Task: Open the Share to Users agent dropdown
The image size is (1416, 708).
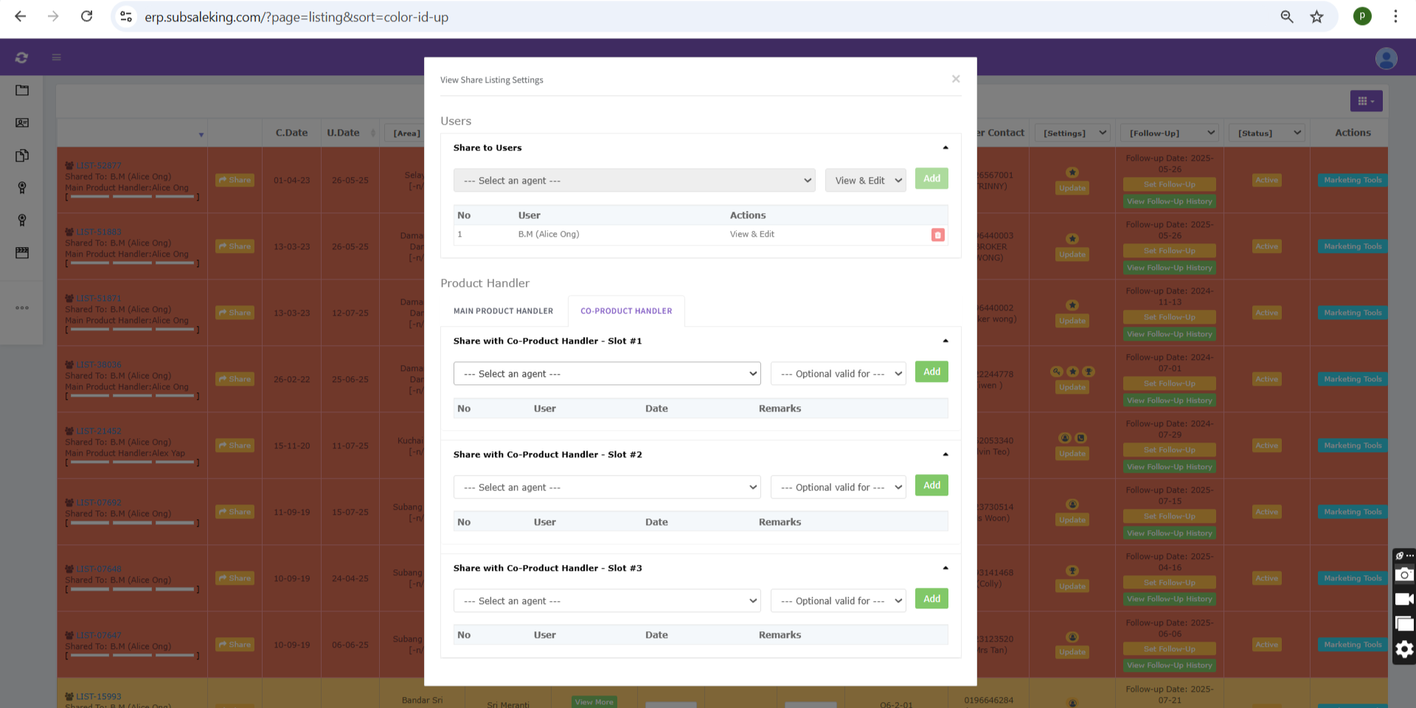Action: (x=634, y=181)
